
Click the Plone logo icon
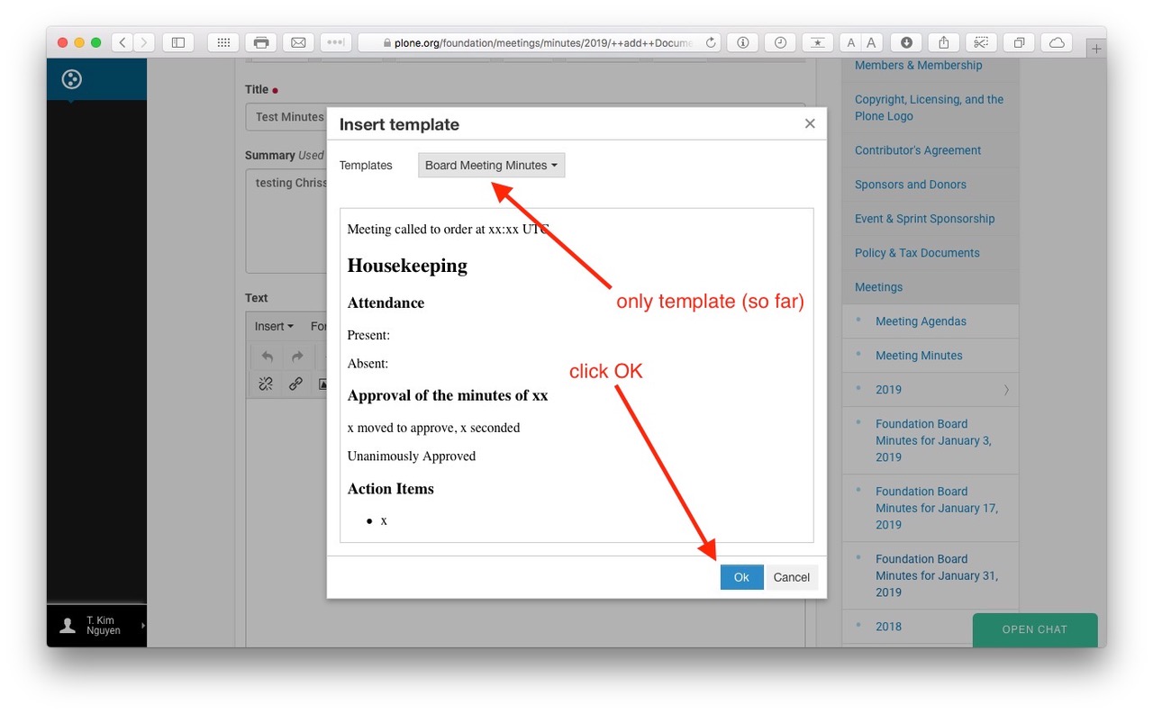72,79
